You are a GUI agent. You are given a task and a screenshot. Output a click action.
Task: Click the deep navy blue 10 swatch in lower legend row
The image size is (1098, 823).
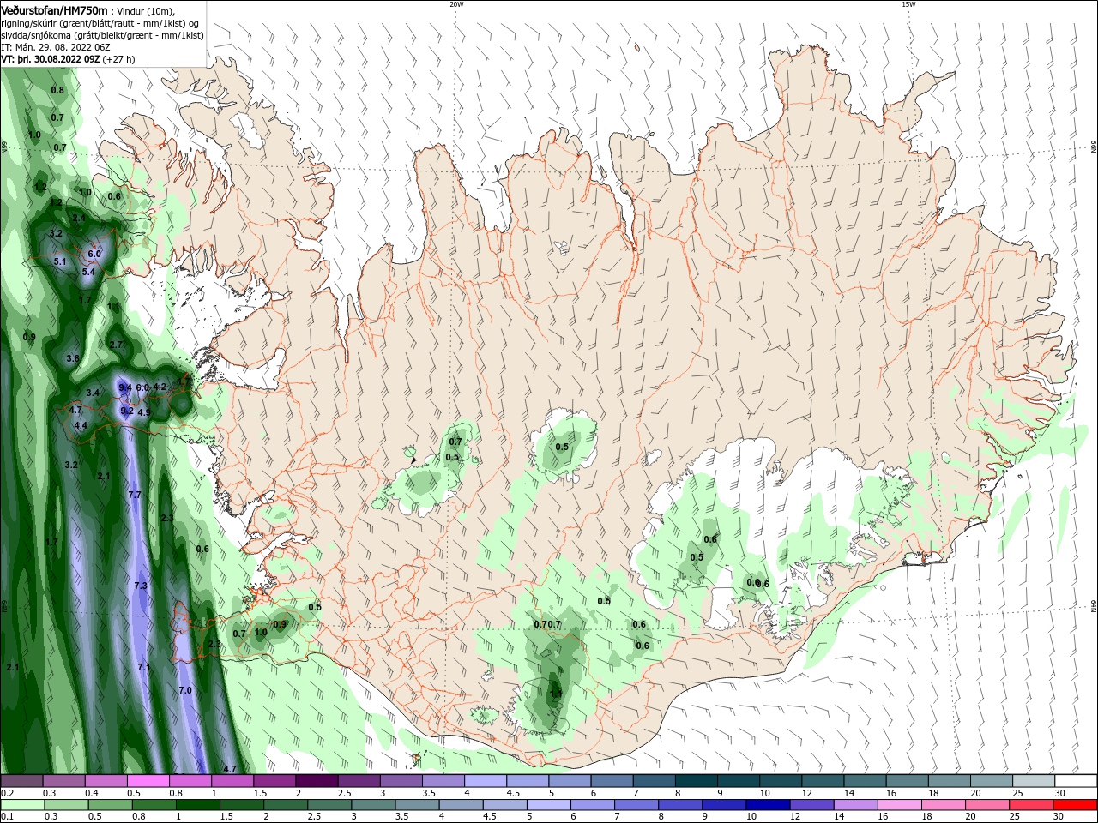[x=767, y=805]
